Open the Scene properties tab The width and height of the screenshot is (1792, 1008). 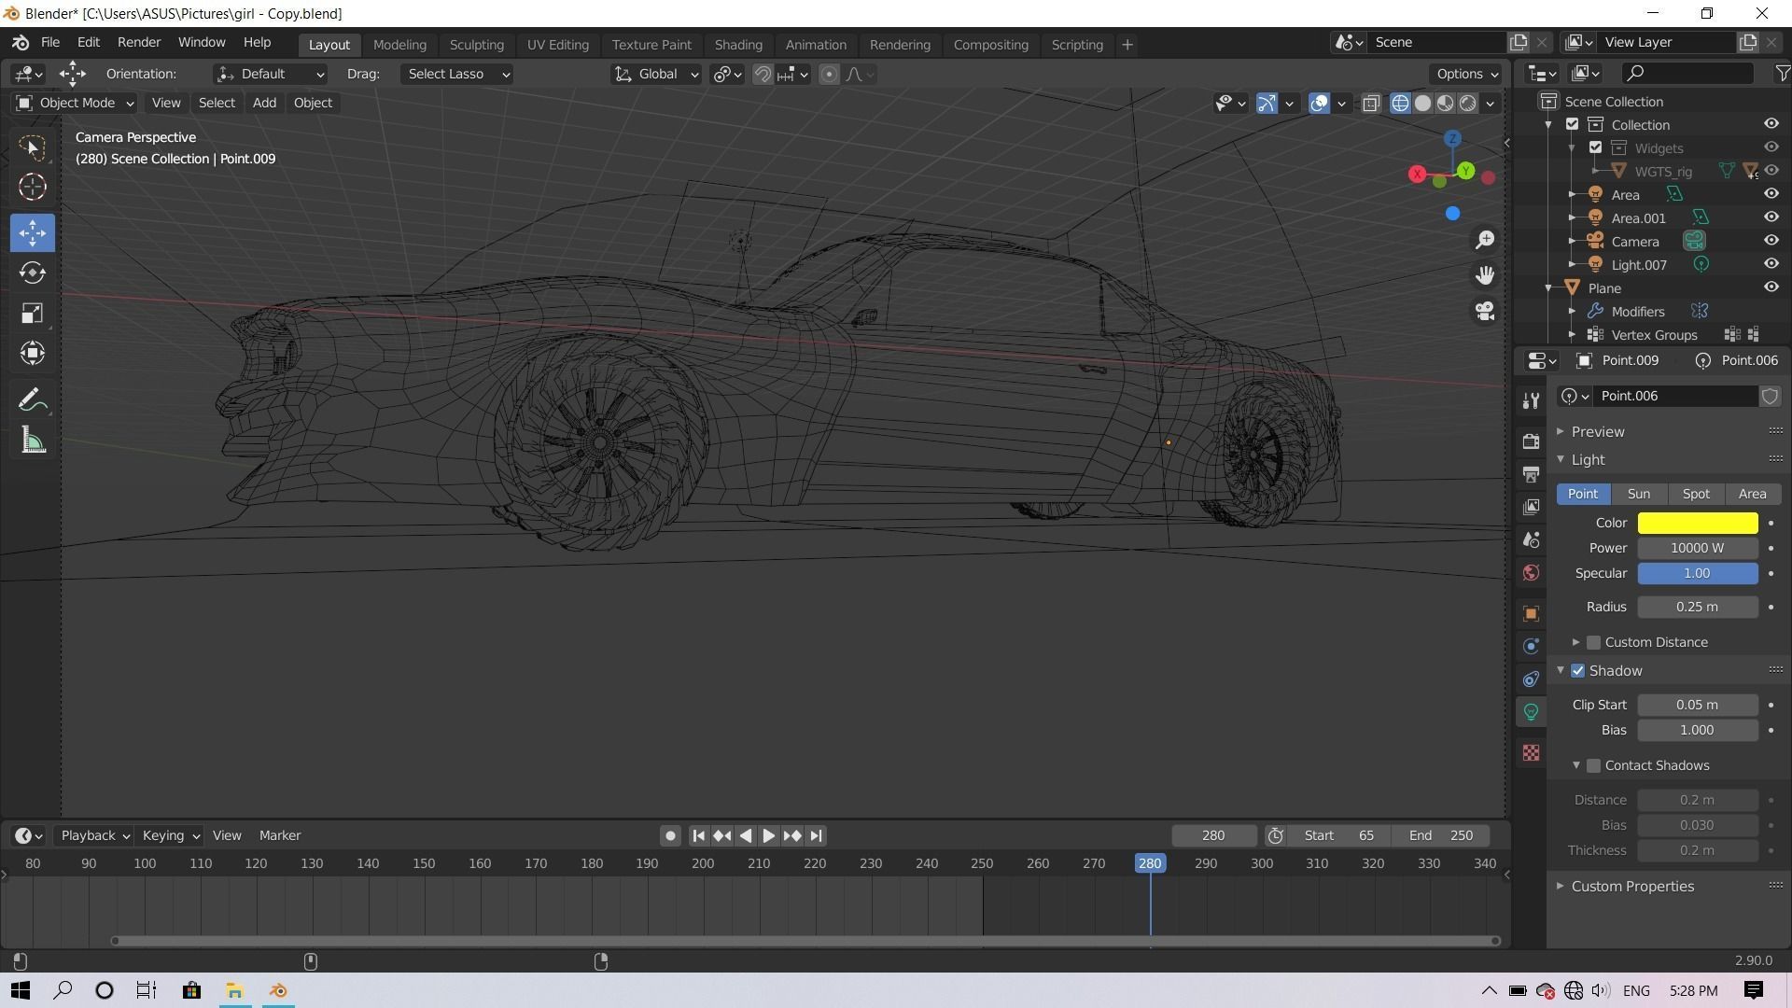pos(1531,539)
